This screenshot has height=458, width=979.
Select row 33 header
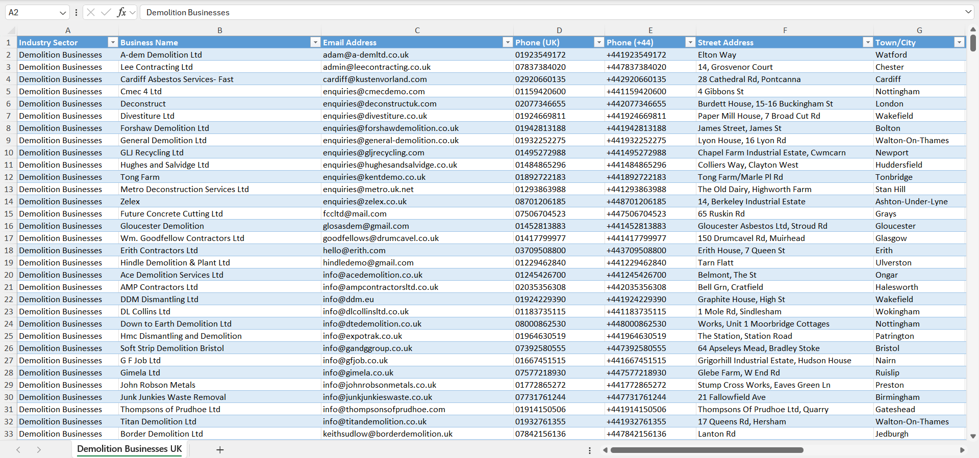click(9, 434)
